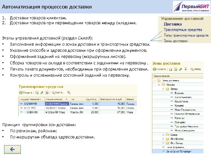Select row А123ИН199 in vehicle table
The image size is (211, 158).
[78, 104]
